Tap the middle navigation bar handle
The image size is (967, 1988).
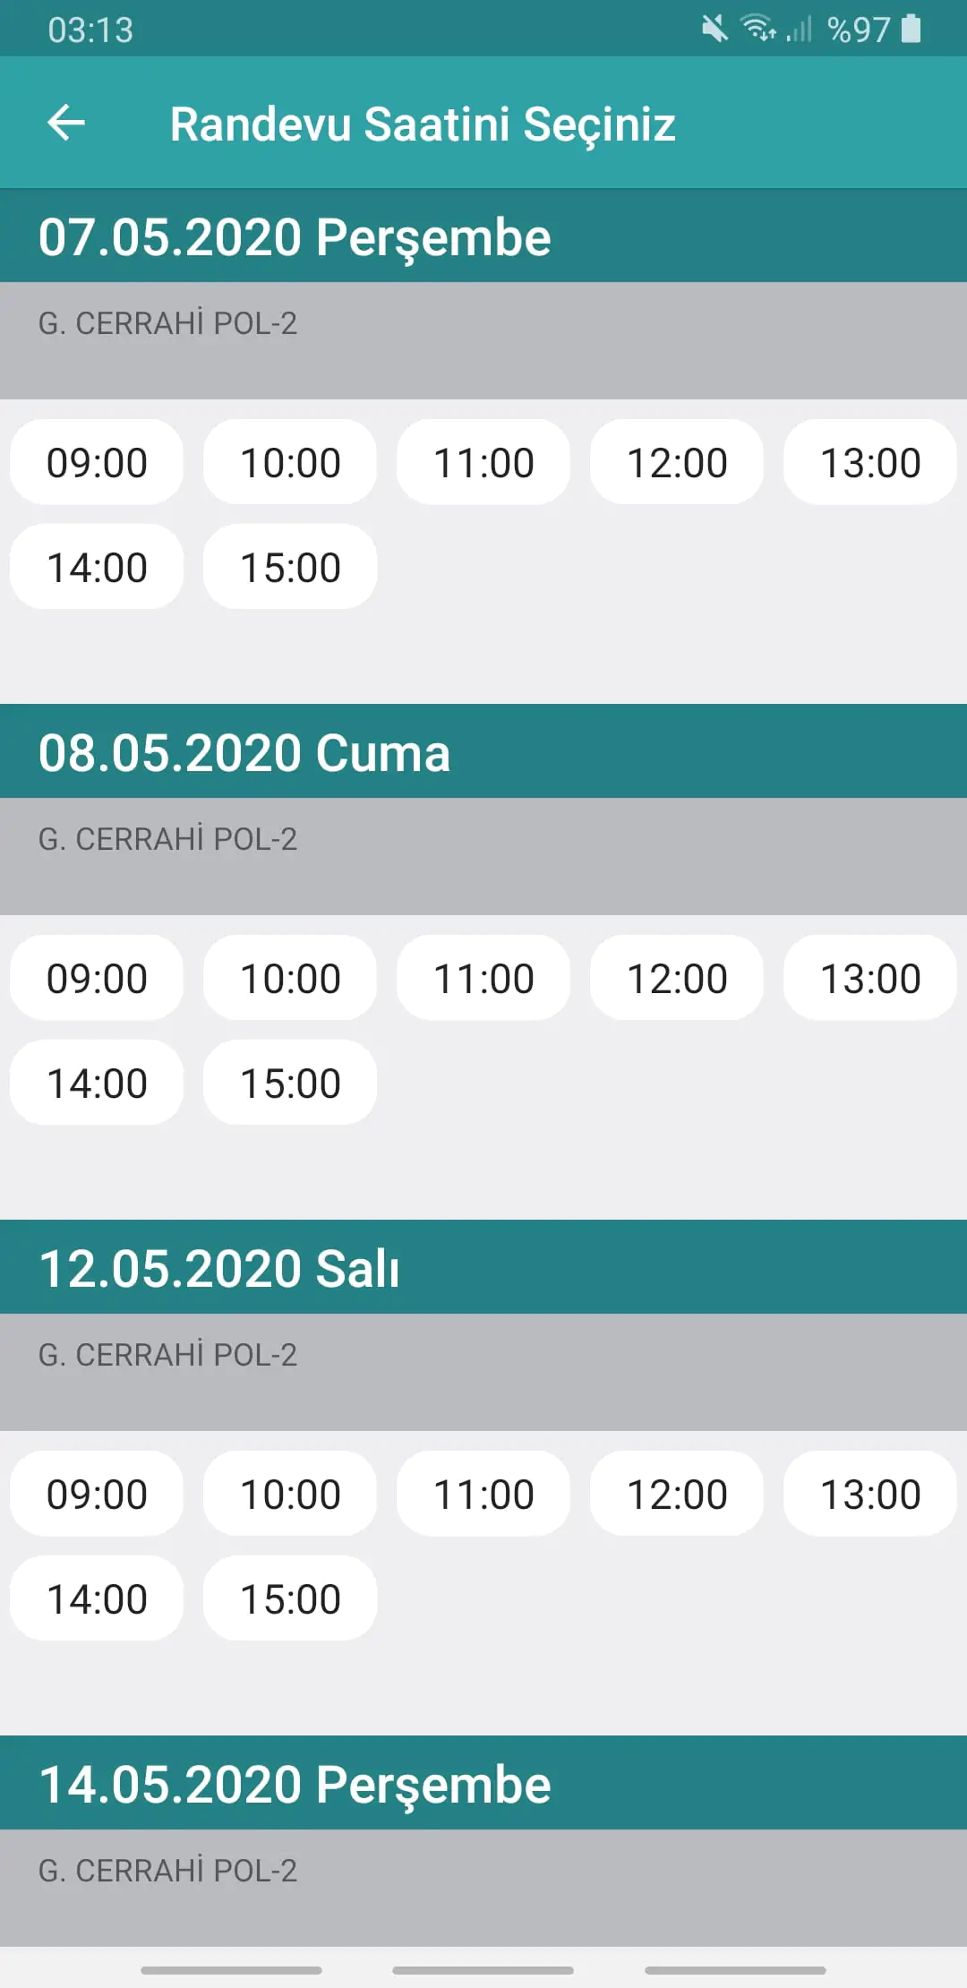point(483,1970)
